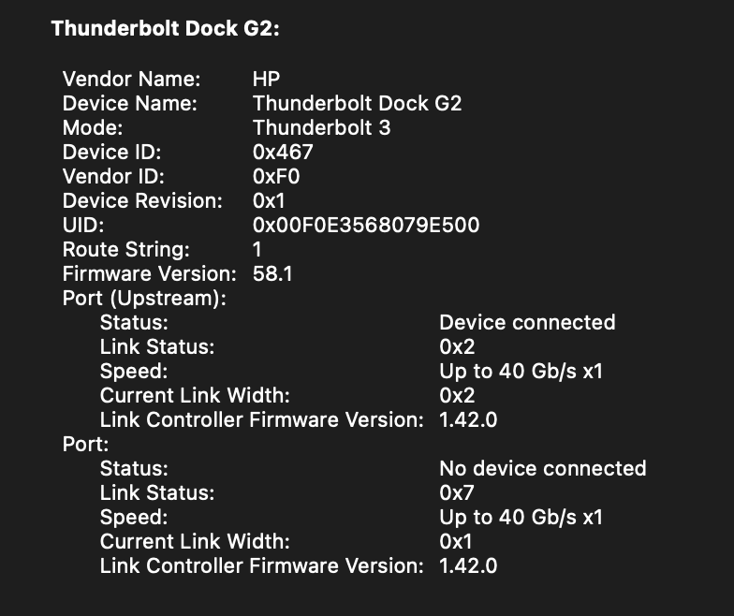This screenshot has height=616, width=734.
Task: Click the Device connected status value
Action: click(527, 322)
